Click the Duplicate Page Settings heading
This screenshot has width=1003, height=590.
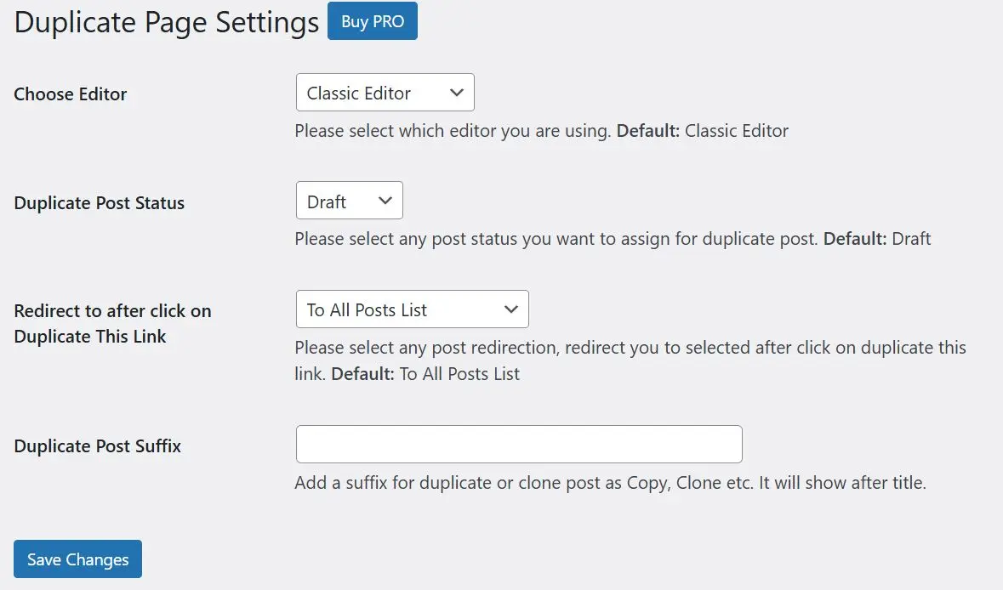164,21
